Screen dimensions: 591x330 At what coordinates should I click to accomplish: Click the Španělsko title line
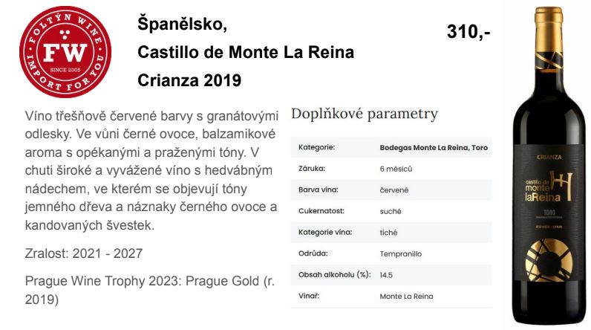click(x=182, y=23)
